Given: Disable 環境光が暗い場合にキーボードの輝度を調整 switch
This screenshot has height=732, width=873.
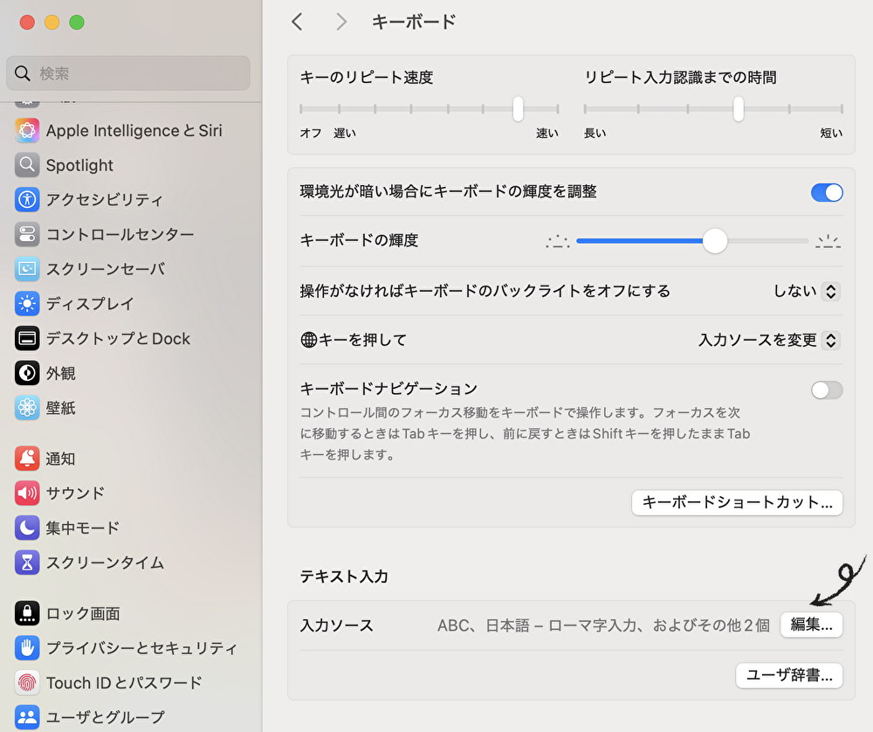Looking at the screenshot, I should (x=827, y=192).
